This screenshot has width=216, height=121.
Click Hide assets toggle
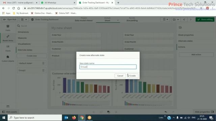[x=10, y=112]
